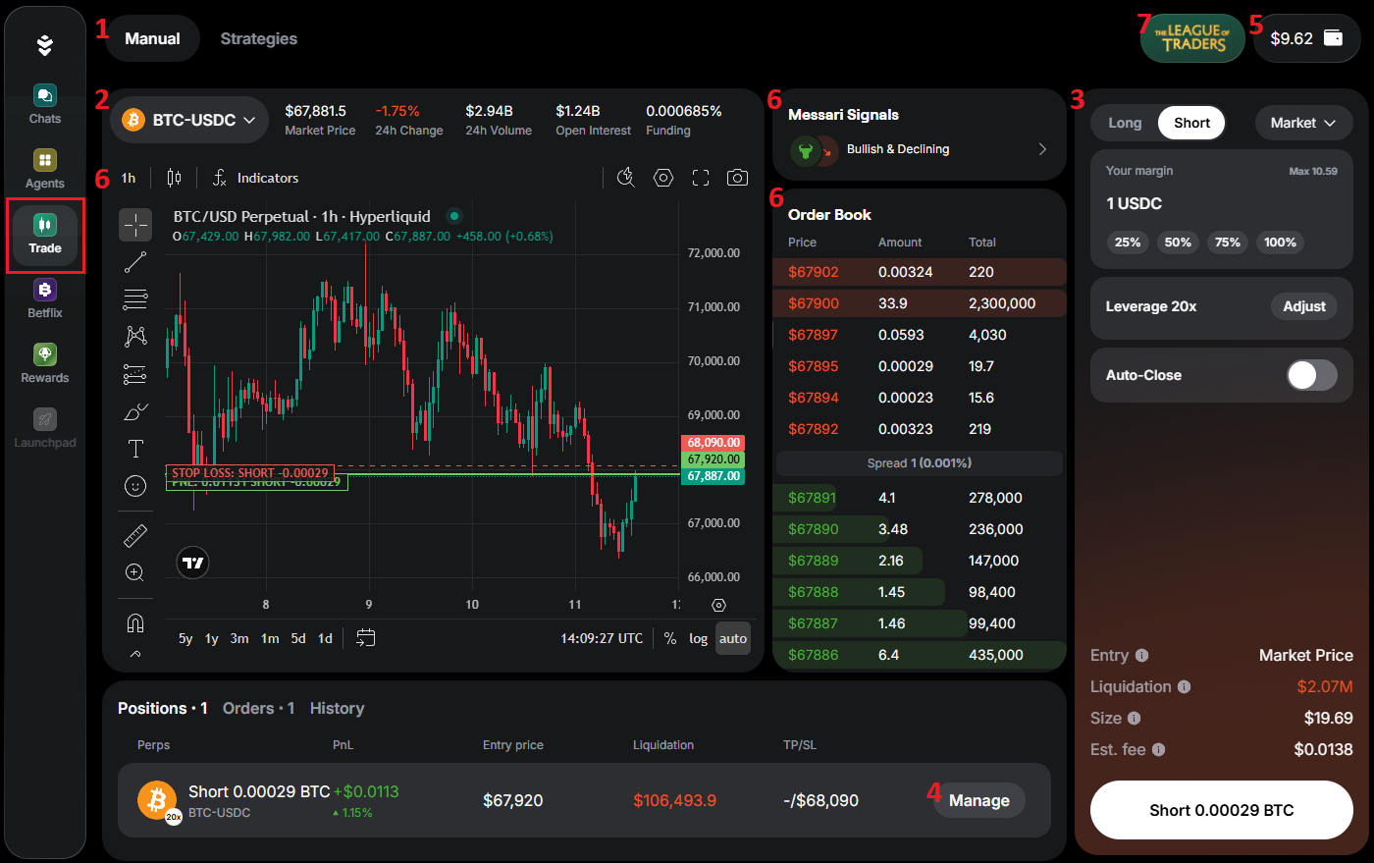Select the 50% margin preset
This screenshot has width=1374, height=863.
[x=1178, y=242]
